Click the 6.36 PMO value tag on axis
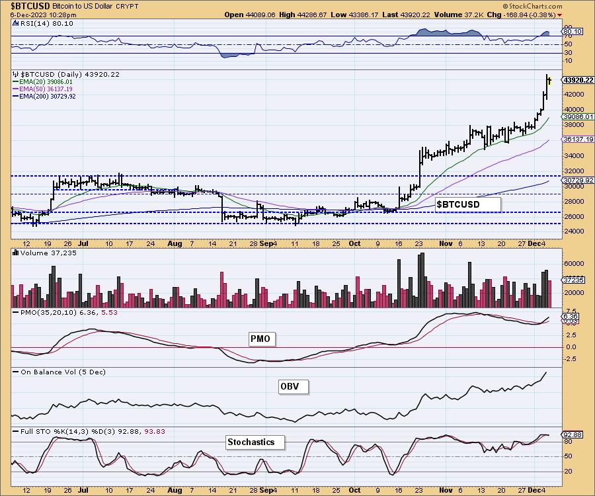 pos(571,317)
